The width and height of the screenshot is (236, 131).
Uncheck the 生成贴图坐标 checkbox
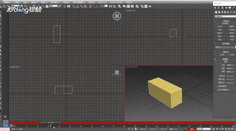[x=216, y=86]
